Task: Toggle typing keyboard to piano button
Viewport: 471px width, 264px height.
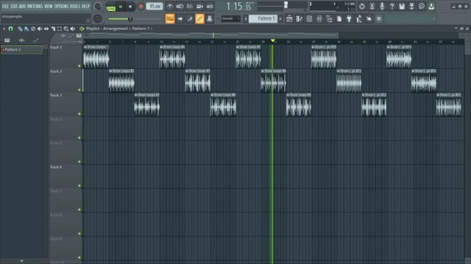Action: (170, 19)
